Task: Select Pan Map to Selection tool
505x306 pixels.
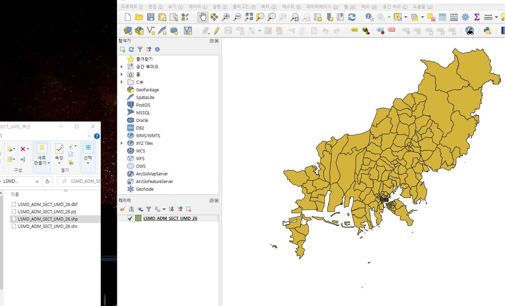Action: coord(214,17)
